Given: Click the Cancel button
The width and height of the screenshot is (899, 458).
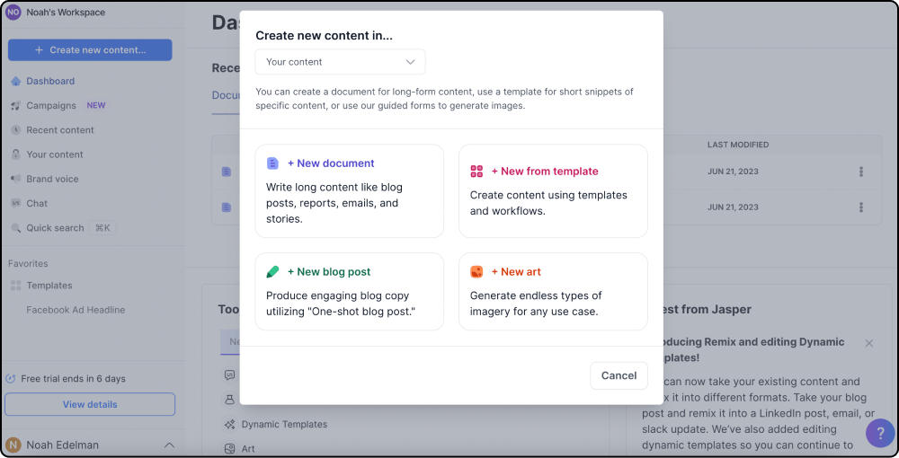Looking at the screenshot, I should pyautogui.click(x=619, y=375).
